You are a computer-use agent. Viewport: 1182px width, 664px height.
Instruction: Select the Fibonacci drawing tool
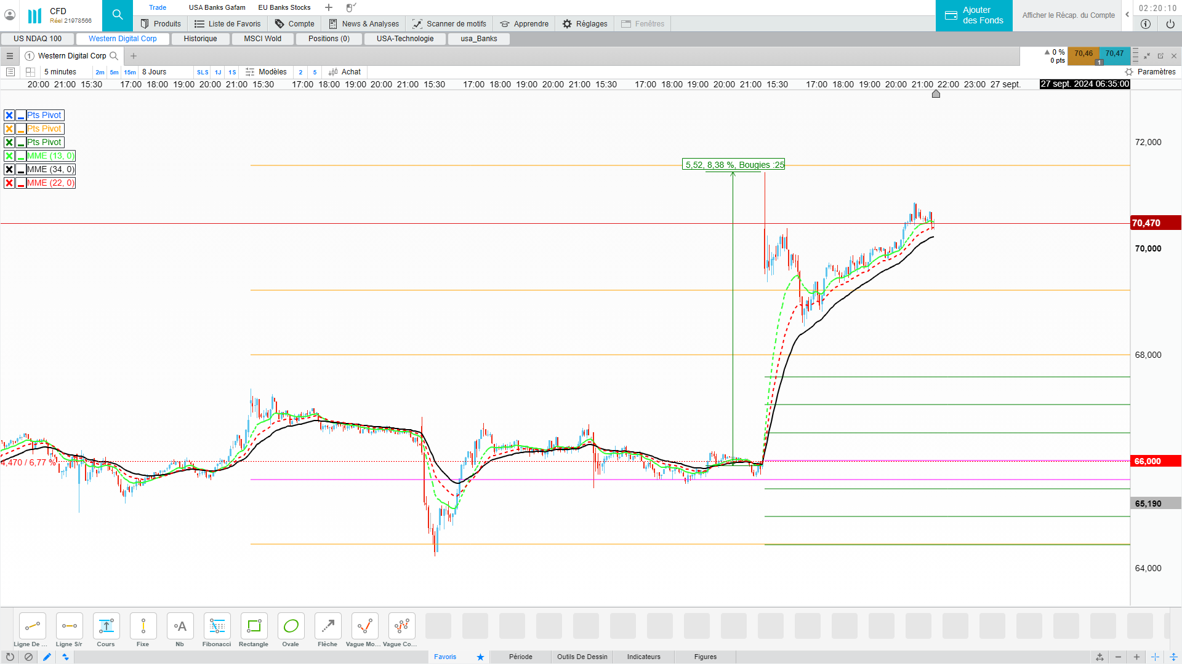[217, 626]
